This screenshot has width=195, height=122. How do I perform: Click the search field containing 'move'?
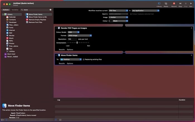[36, 10]
